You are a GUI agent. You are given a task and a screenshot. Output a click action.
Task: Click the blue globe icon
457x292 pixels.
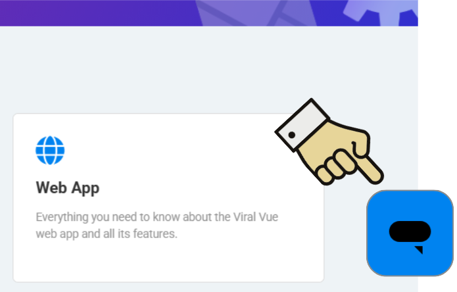[x=50, y=151]
